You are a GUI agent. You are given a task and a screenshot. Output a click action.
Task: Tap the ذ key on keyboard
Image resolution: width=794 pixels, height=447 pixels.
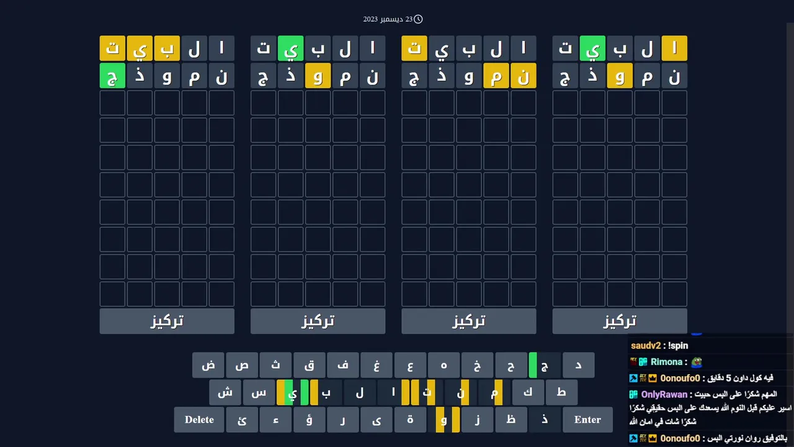tap(545, 420)
